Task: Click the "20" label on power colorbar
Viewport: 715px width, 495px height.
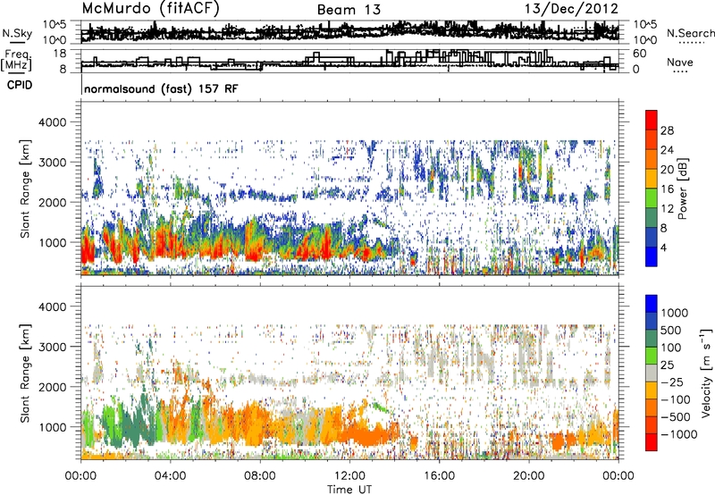Action: (667, 170)
